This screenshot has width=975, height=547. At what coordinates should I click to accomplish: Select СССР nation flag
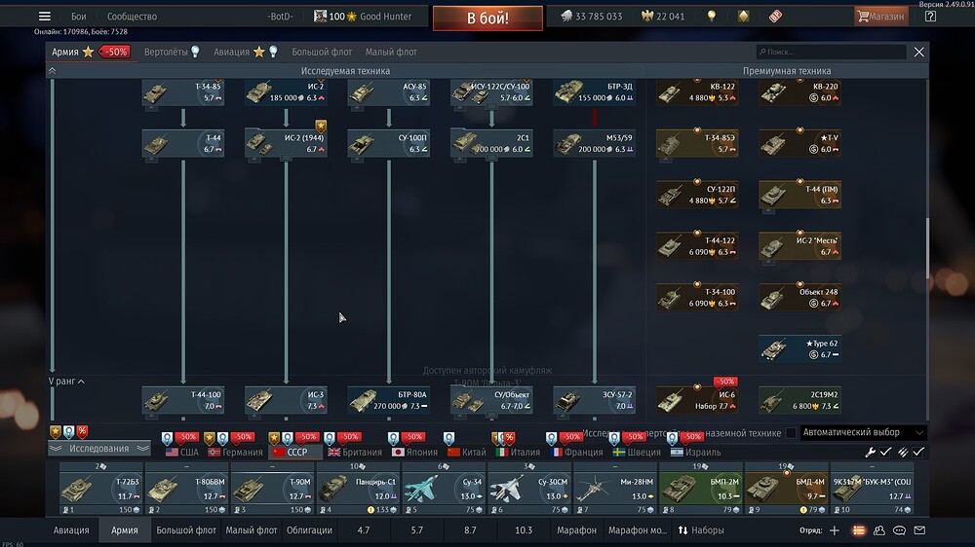tap(290, 453)
